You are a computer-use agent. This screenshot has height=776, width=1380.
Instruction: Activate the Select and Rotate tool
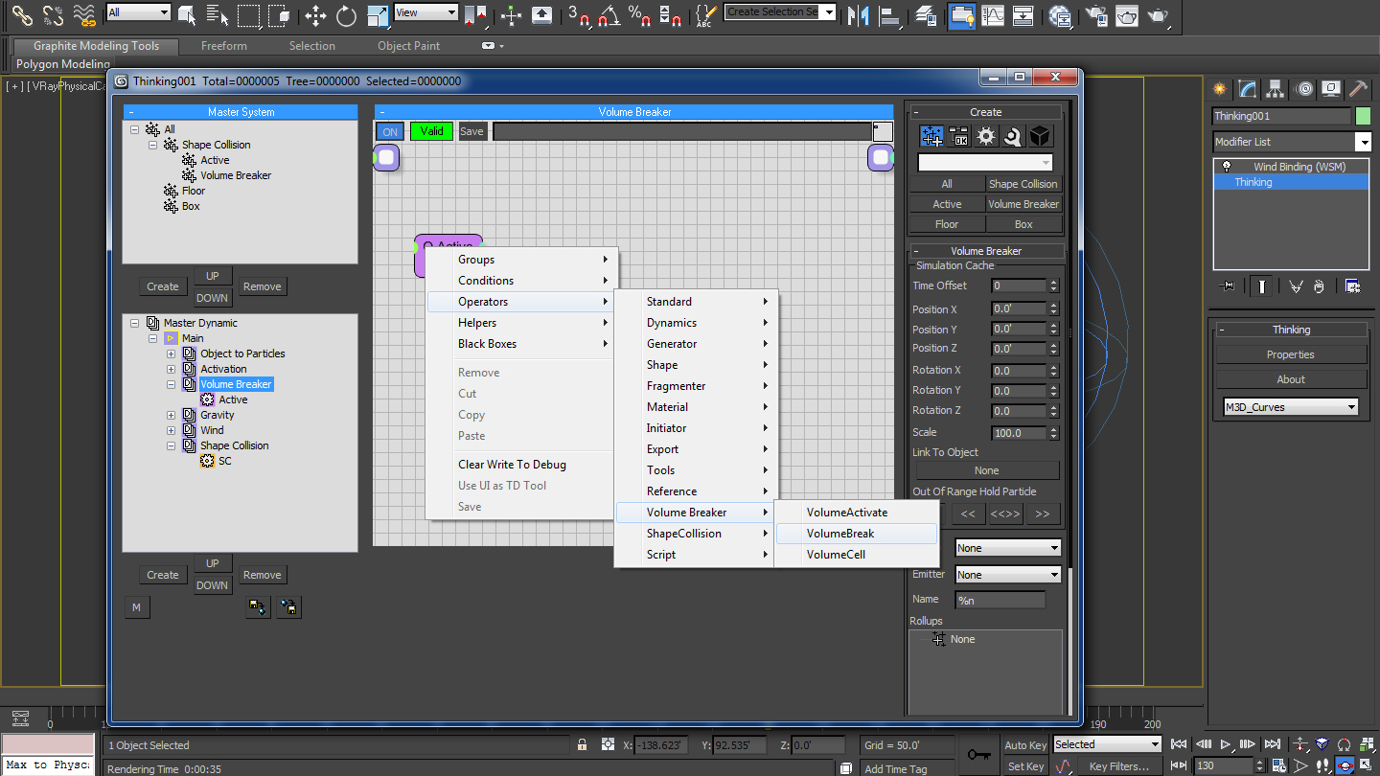point(346,14)
